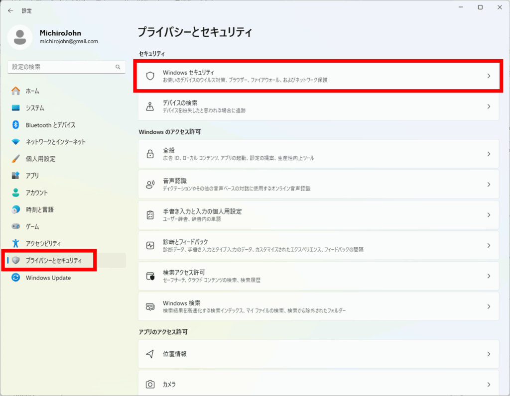Click the ゲーム controller icon
This screenshot has width=510, height=396.
pyautogui.click(x=15, y=226)
